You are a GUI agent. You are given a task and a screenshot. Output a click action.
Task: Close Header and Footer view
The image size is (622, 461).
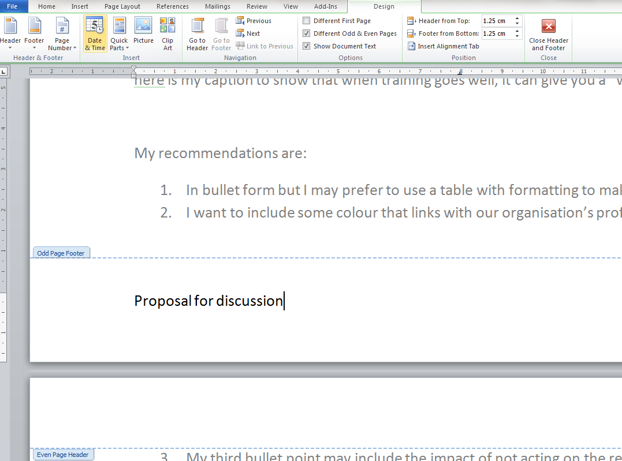click(549, 35)
